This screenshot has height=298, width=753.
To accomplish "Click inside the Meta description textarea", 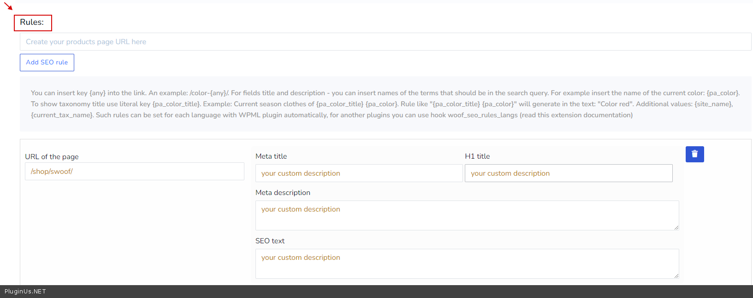I will (x=467, y=215).
